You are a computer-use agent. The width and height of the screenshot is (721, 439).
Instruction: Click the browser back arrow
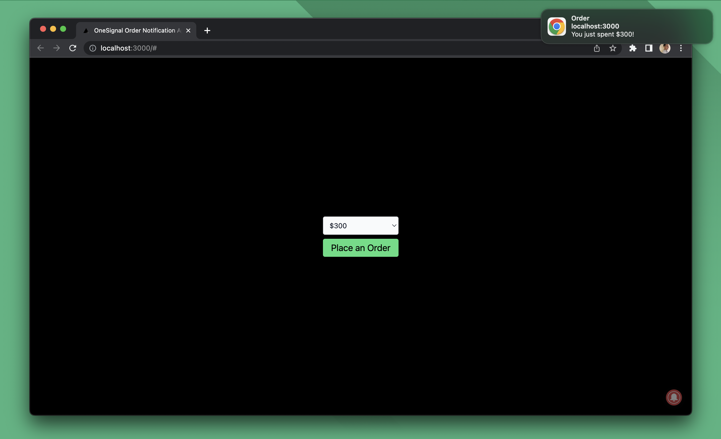click(41, 48)
